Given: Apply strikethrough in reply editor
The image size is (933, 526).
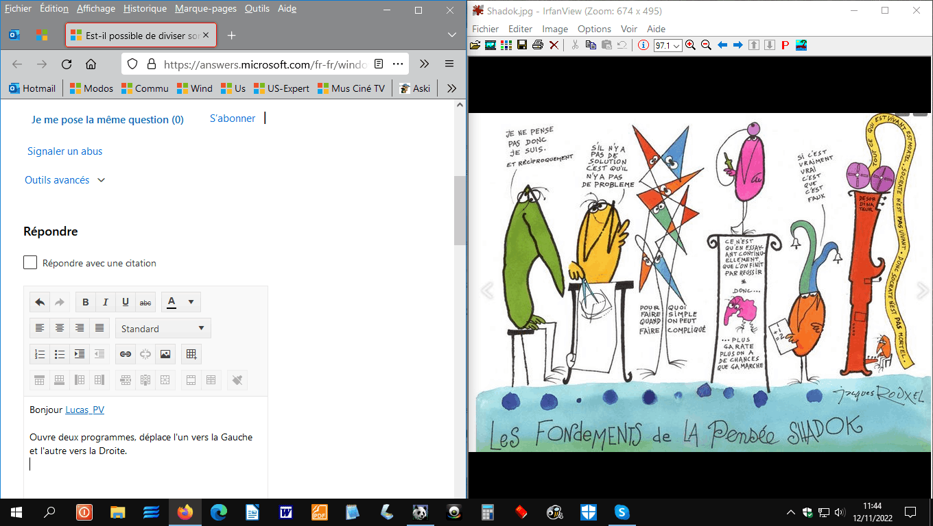Looking at the screenshot, I should (145, 302).
